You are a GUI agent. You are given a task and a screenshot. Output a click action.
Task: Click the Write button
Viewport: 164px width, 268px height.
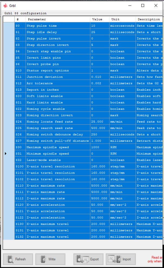pyautogui.click(x=50, y=259)
